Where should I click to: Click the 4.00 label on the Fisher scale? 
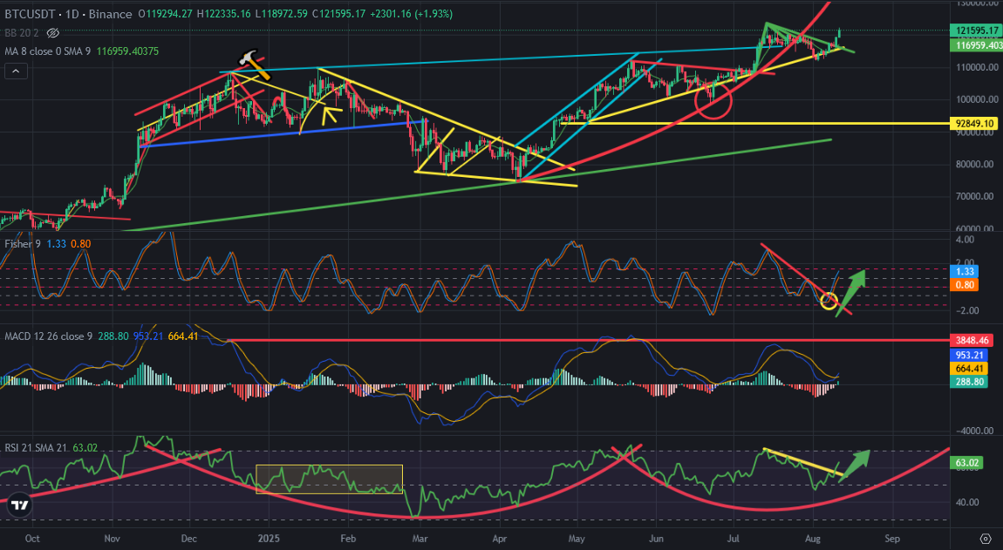965,240
